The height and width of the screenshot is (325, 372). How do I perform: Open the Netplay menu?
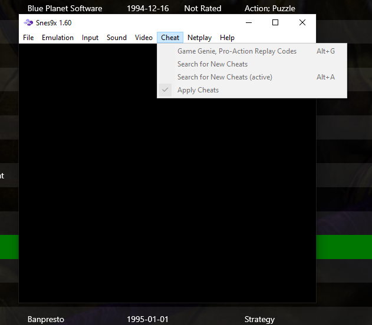tap(199, 38)
